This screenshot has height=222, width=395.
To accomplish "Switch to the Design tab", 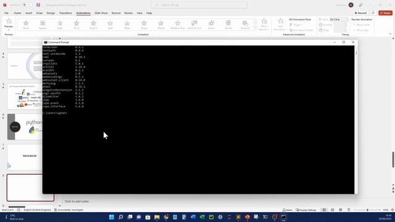I will pyautogui.click(x=51, y=13).
